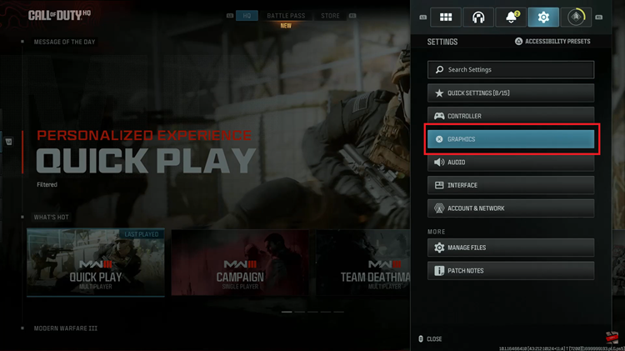Viewport: 625px width, 351px height.
Task: Select the Campaign single player tile
Action: 240,263
